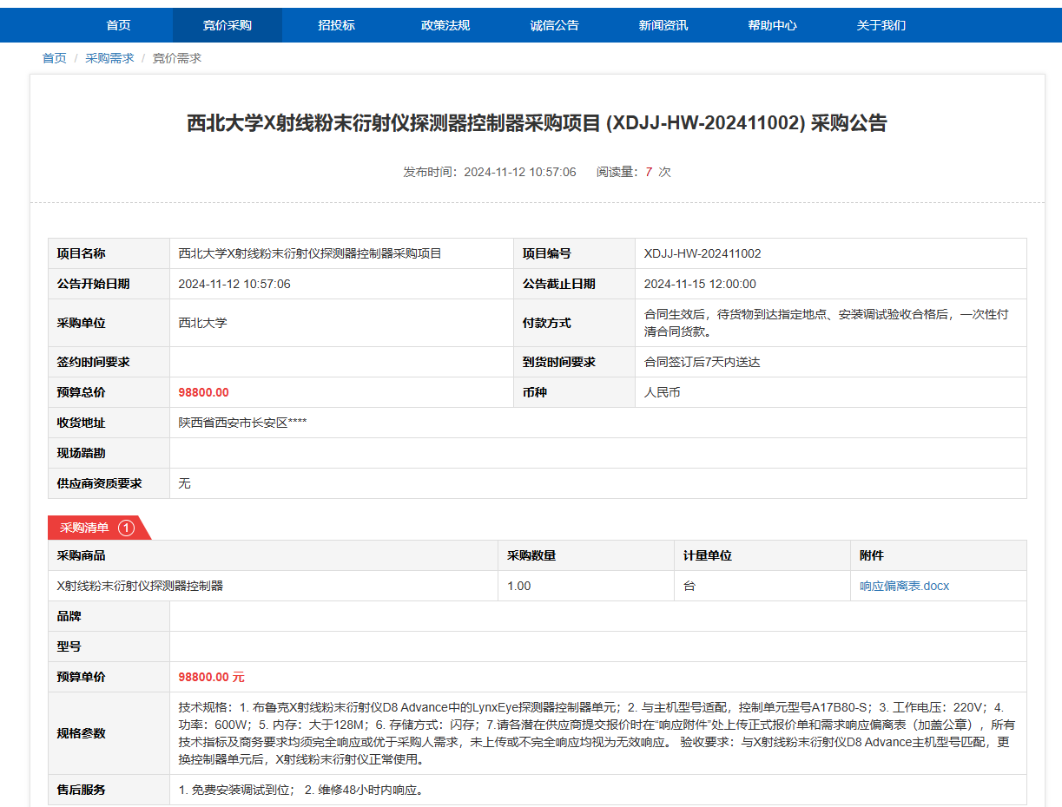Download the 响应偏离表.docx attachment
1062x807 pixels.
[905, 586]
